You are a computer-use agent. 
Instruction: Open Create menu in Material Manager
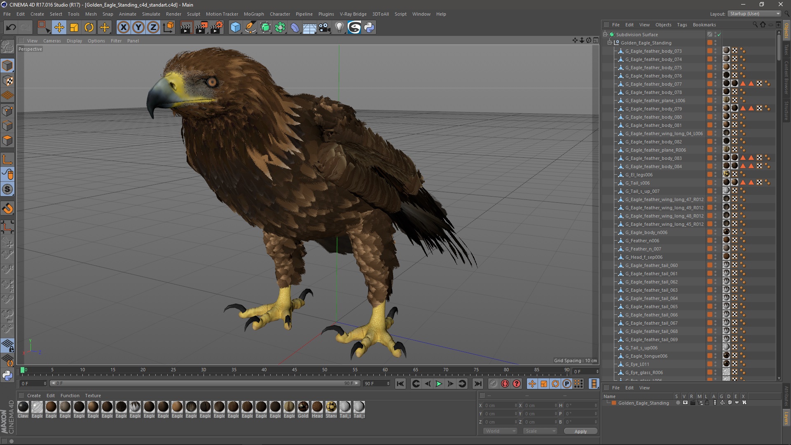pos(34,396)
